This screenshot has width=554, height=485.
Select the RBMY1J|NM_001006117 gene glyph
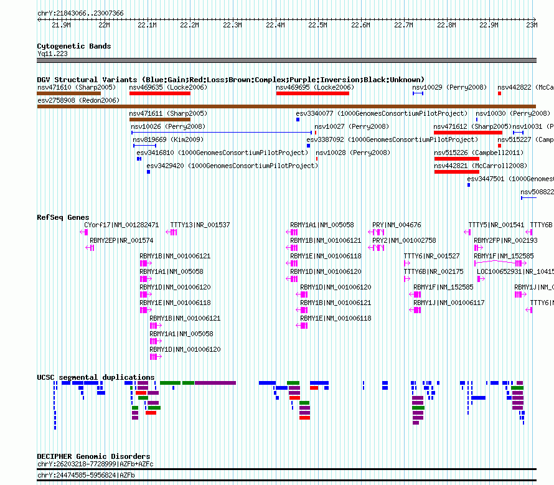click(x=415, y=310)
